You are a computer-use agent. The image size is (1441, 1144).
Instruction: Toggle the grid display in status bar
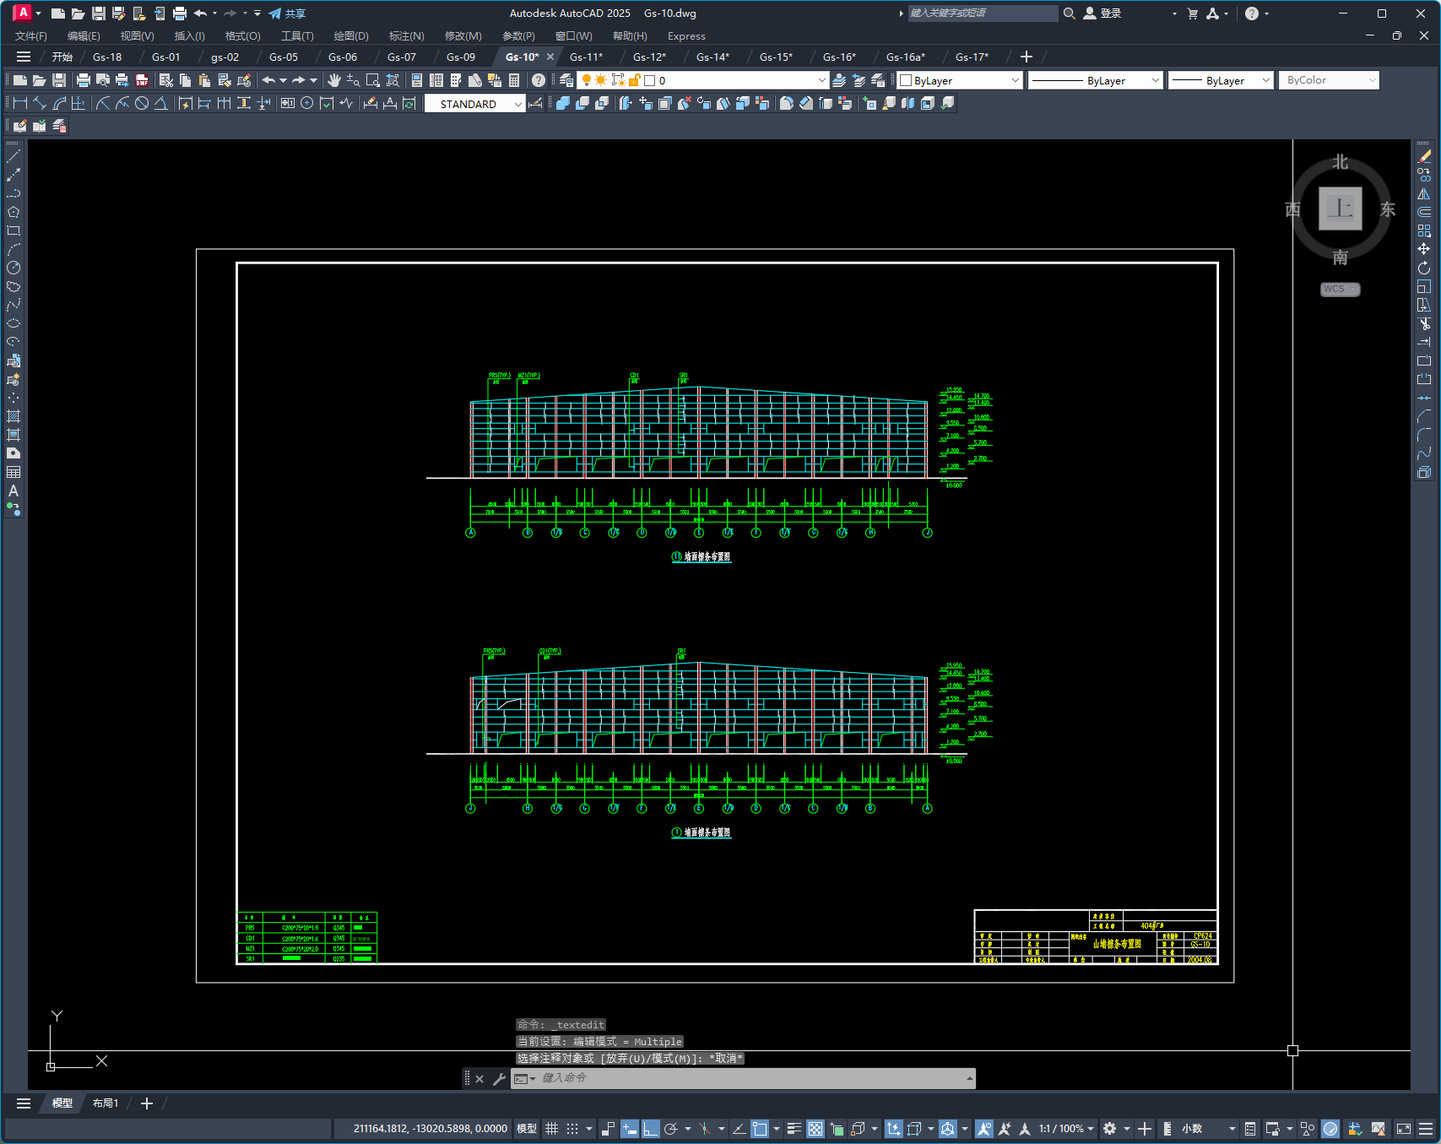[551, 1129]
